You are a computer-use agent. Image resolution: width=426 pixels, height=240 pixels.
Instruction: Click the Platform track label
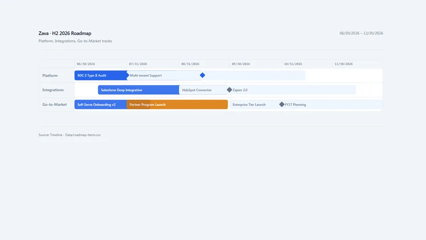click(x=50, y=76)
